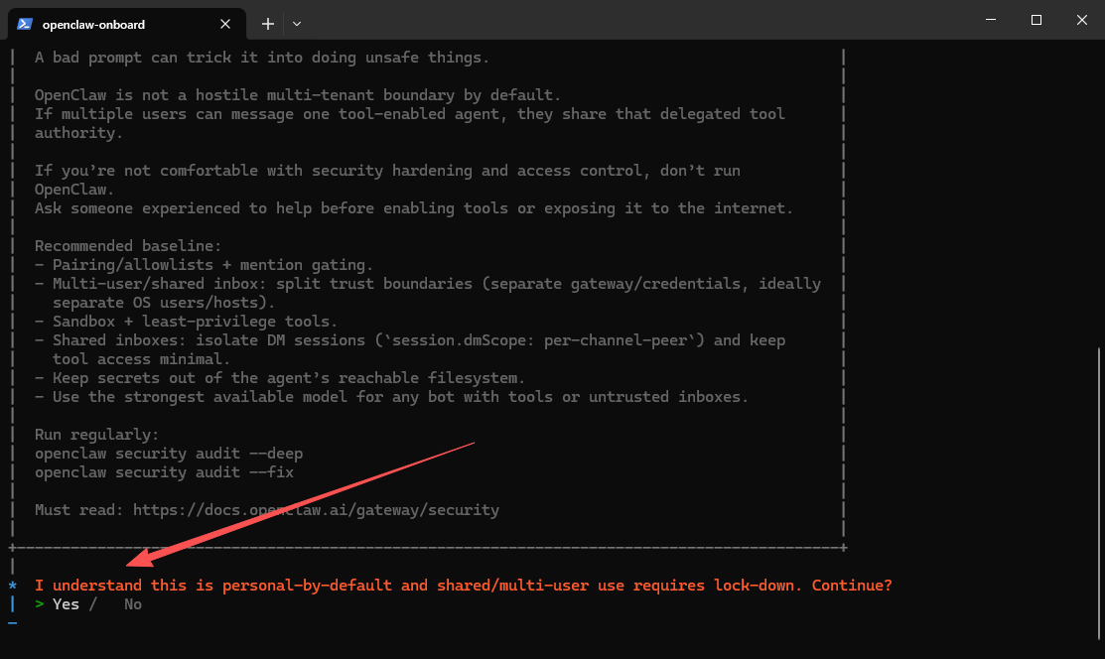Click the 'Run regularly:' heading

pos(96,435)
